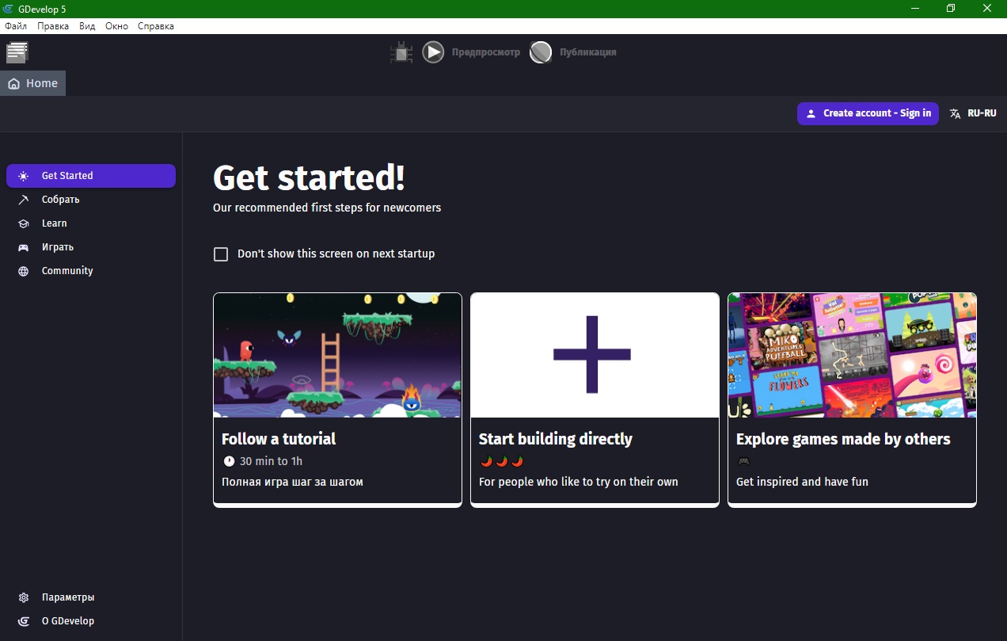Close the GDevelop 5 window
This screenshot has width=1007, height=641.
pyautogui.click(x=987, y=9)
